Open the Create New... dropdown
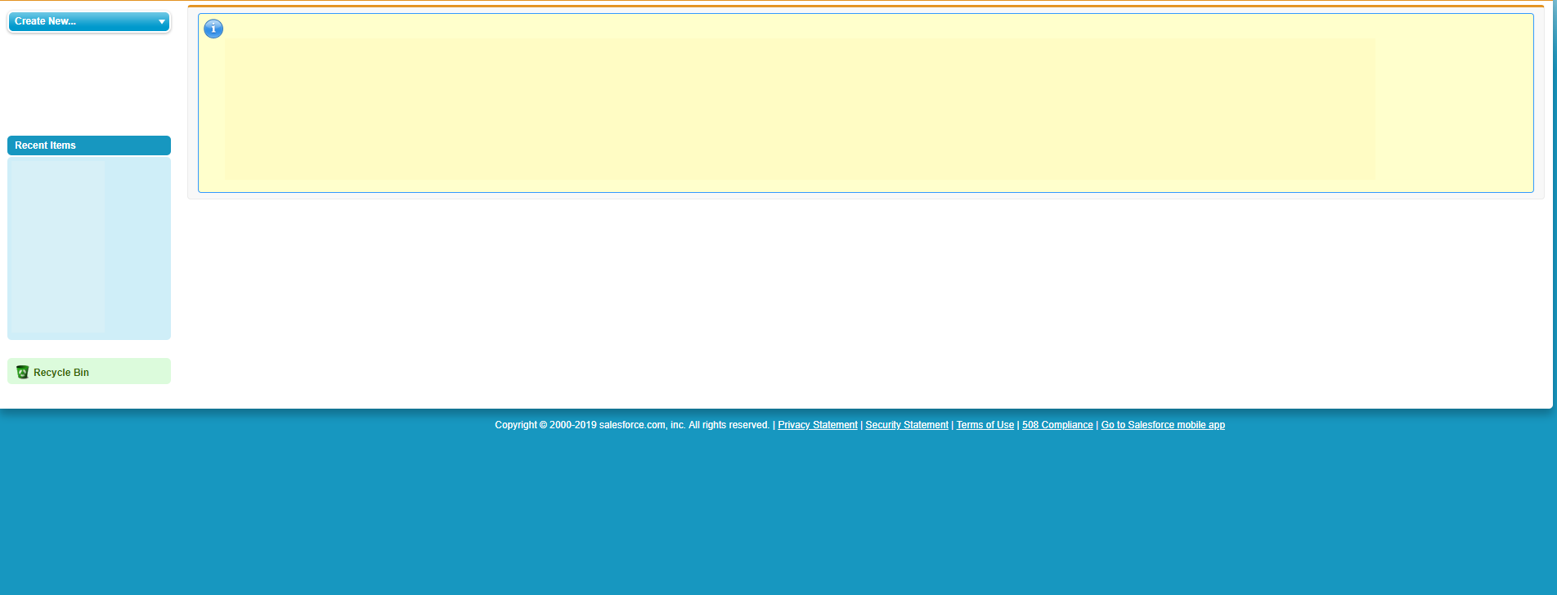The width and height of the screenshot is (1557, 595). coord(89,21)
